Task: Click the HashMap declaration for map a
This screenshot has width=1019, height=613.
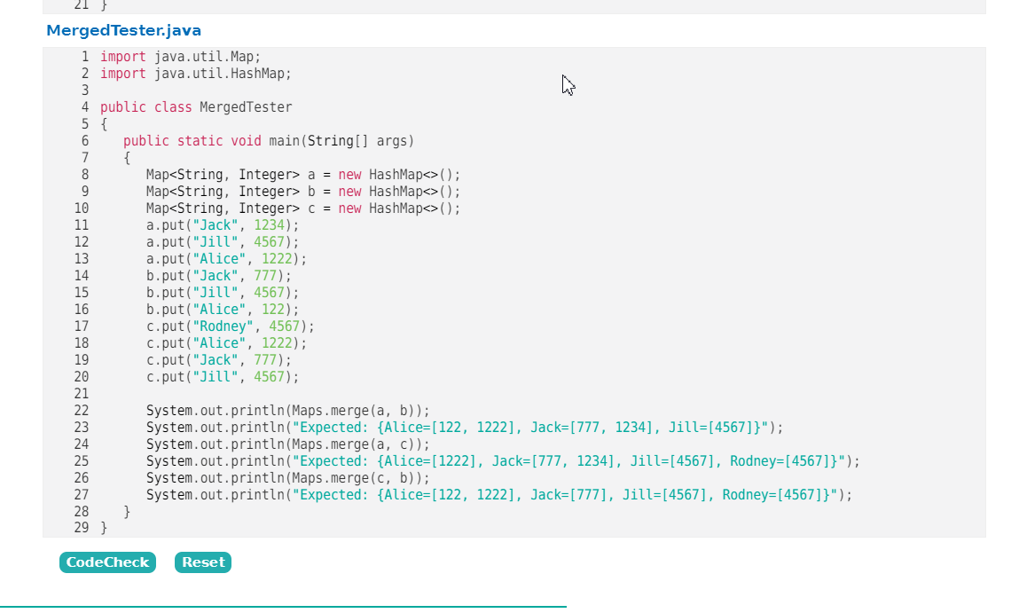Action: 302,174
